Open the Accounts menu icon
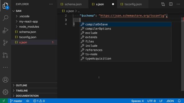Screen dimensions: 184x103 (5, 80)
